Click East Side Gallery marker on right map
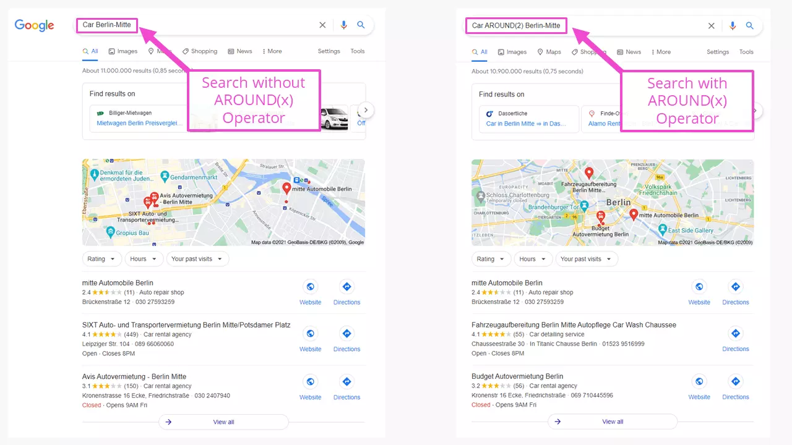Viewport: 792px width, 445px height. click(662, 230)
